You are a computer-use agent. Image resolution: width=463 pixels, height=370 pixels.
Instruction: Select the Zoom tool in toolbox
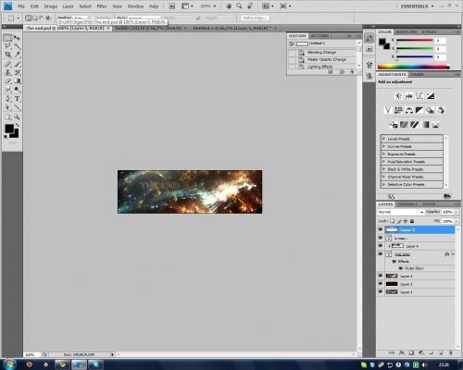pos(17,117)
